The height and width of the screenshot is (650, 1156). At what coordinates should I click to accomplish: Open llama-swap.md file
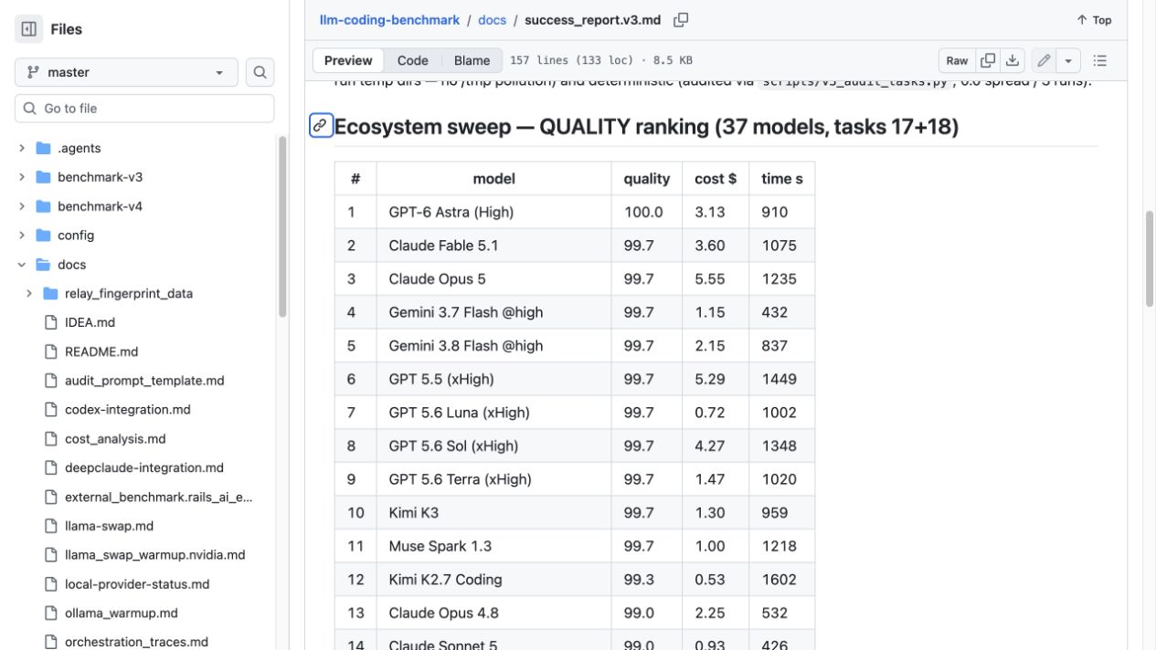coord(109,526)
